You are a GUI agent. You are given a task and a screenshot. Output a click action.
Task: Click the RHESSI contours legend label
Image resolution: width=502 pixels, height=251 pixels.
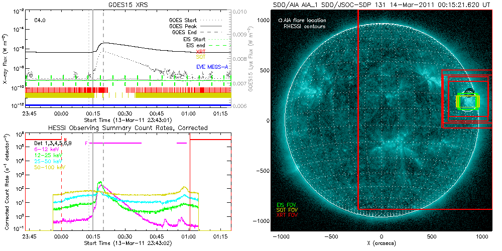pyautogui.click(x=305, y=26)
